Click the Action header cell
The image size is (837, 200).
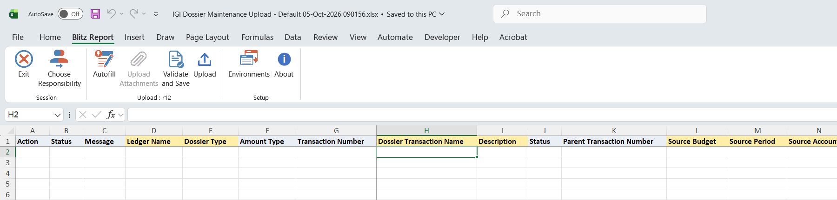pos(33,142)
